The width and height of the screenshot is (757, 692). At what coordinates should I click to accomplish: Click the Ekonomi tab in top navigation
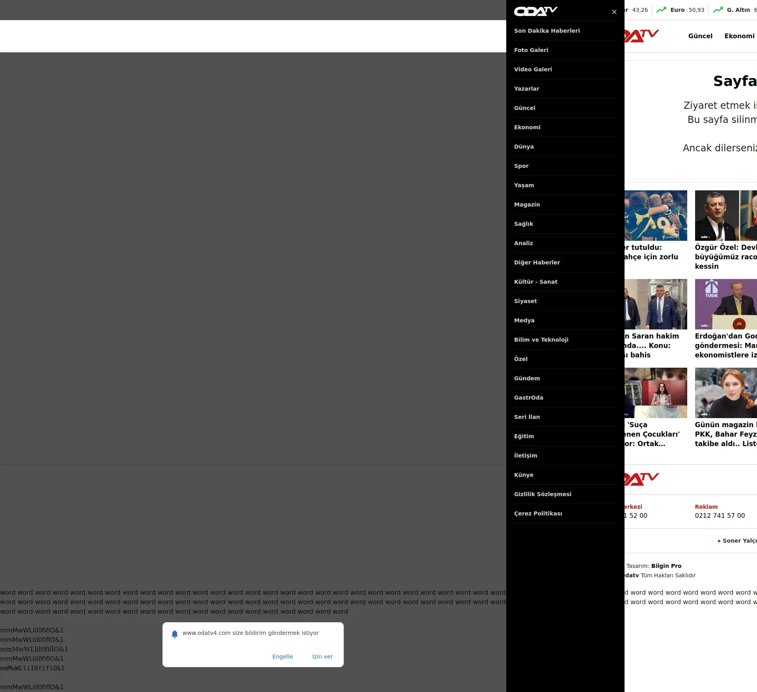click(739, 36)
